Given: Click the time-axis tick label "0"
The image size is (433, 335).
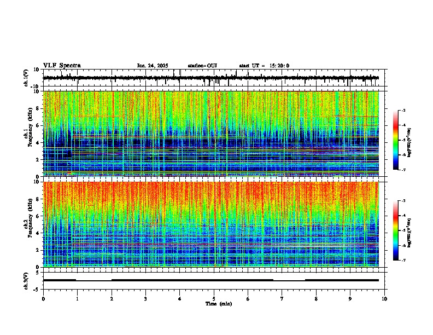Looking at the screenshot, I should point(43,299).
